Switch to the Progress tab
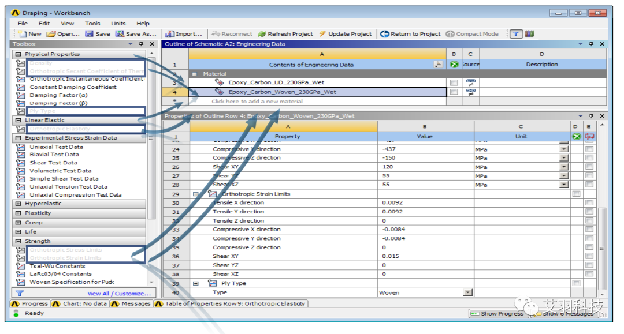Image resolution: width=624 pixels, height=334 pixels. (30, 303)
